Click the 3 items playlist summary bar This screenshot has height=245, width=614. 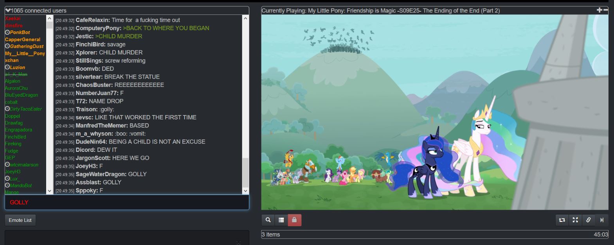pos(434,234)
